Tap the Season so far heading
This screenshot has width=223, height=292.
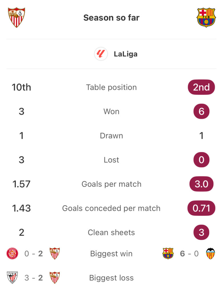click(111, 18)
